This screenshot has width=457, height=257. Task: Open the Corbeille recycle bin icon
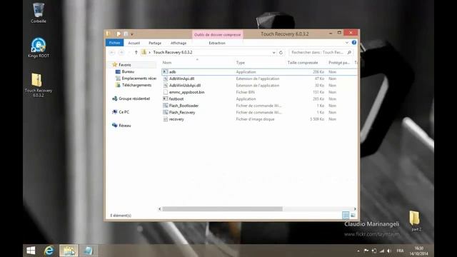click(x=38, y=13)
